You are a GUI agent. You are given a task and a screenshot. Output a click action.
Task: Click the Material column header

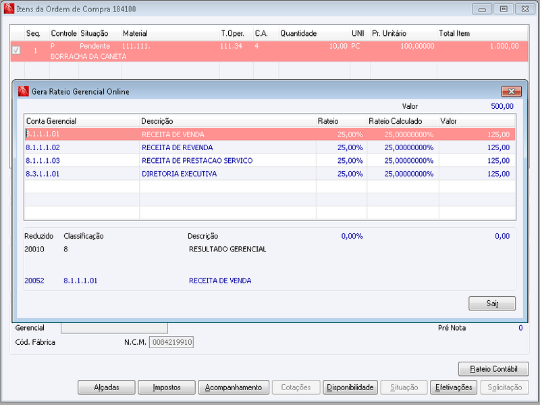[x=170, y=33]
